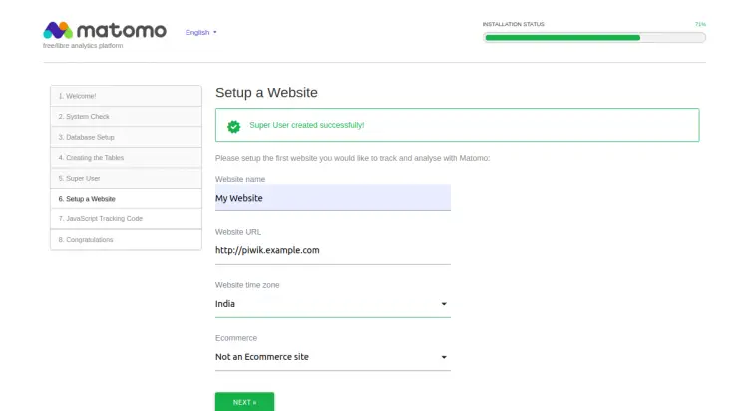Click the installation status progress bar

coord(593,38)
